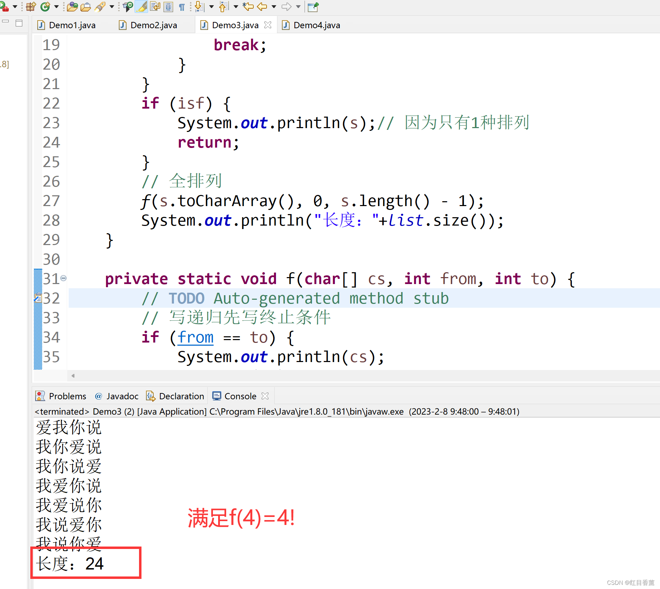Switch to the Demo4.java tab
The height and width of the screenshot is (589, 660).
click(x=311, y=25)
